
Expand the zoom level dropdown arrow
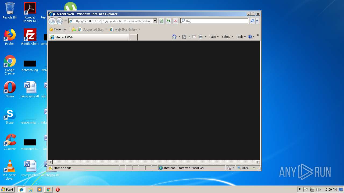pyautogui.click(x=254, y=168)
